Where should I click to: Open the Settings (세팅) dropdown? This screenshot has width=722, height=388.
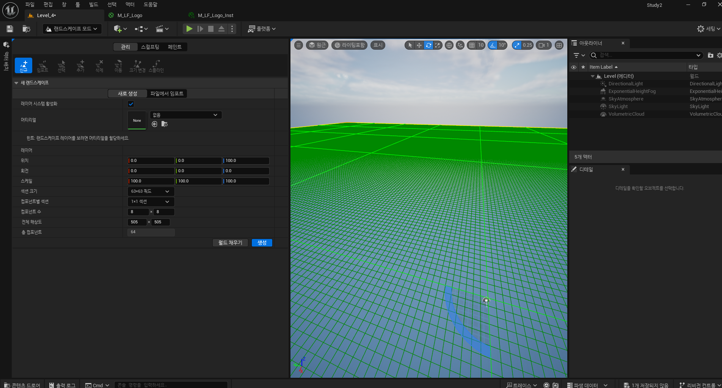tap(709, 29)
